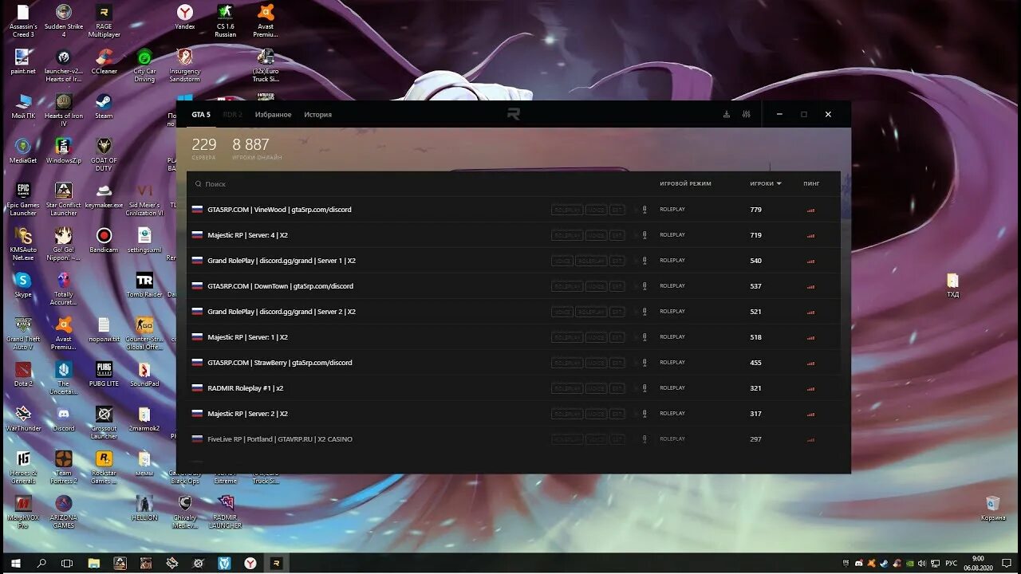1021x574 pixels.
Task: Open the paint.net desktop icon
Action: (23, 61)
